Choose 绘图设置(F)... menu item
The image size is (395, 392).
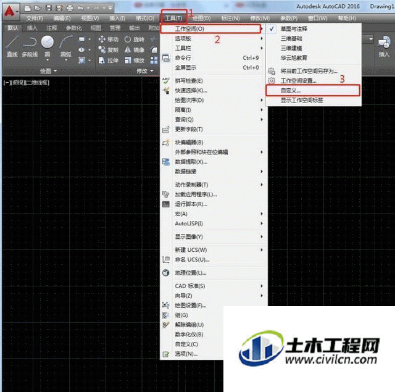click(x=192, y=306)
